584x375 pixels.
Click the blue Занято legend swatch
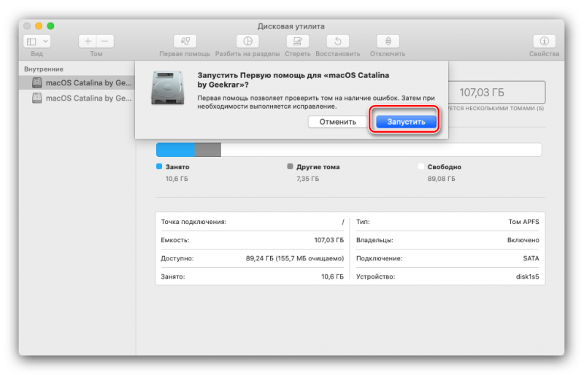click(159, 166)
